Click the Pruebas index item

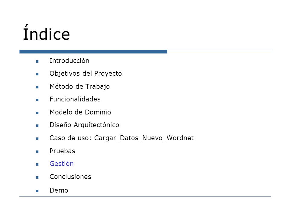pos(62,151)
